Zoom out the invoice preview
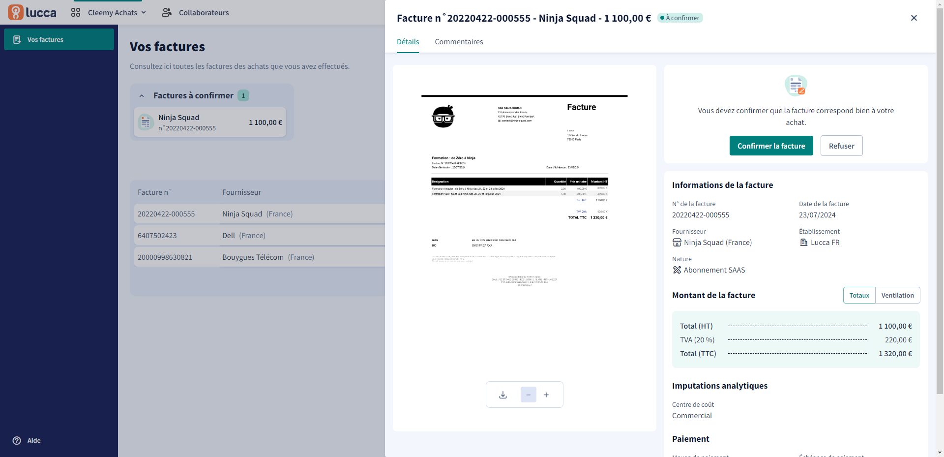This screenshot has width=944, height=457. point(529,395)
